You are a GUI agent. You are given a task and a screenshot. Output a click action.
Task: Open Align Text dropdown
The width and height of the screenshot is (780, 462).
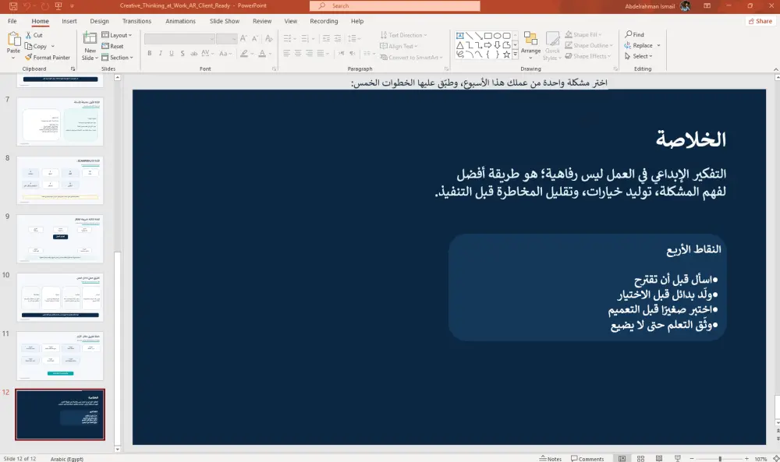pos(399,46)
